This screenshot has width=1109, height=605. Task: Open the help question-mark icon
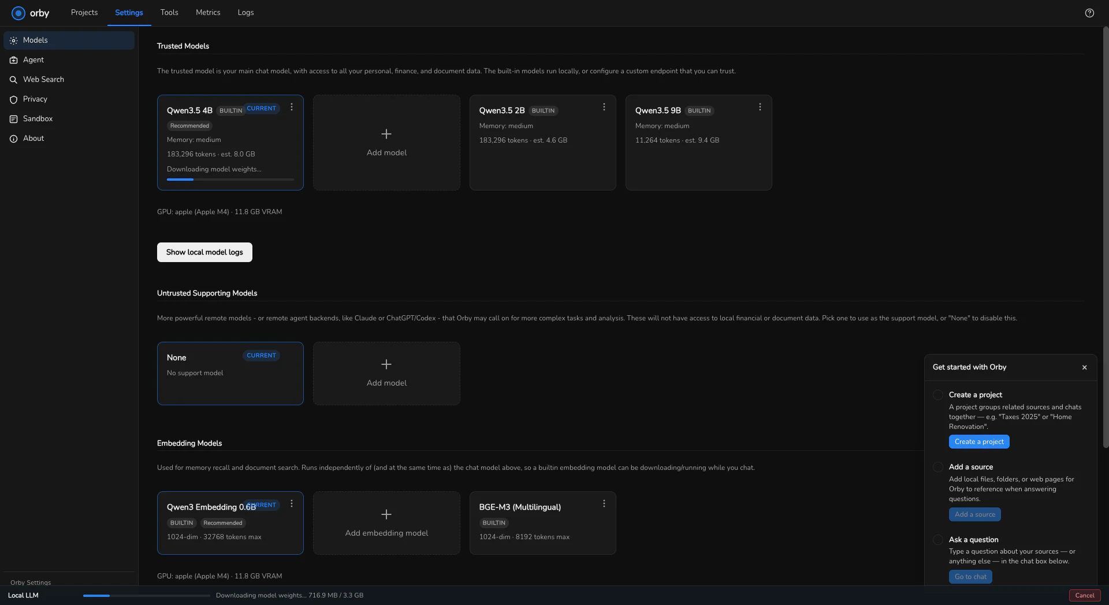tap(1089, 13)
